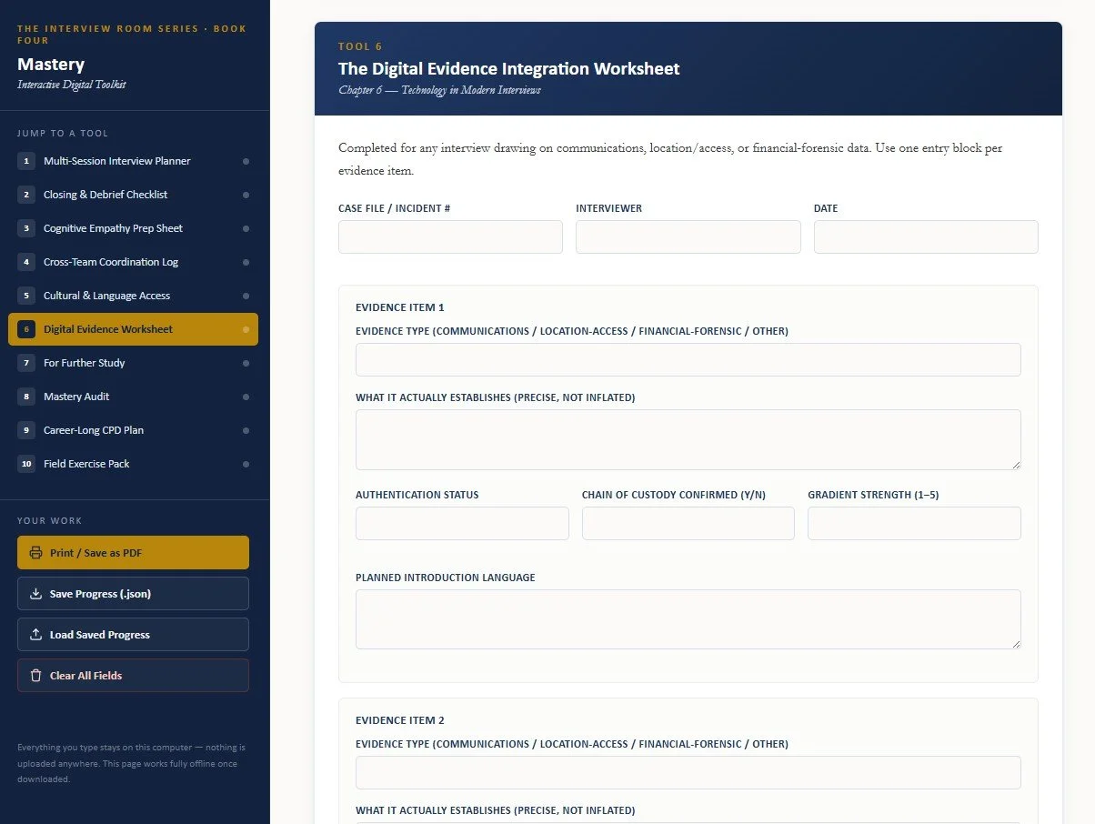This screenshot has width=1095, height=824.
Task: Click number badge 8 beside Mastery Audit
Action: 26,397
